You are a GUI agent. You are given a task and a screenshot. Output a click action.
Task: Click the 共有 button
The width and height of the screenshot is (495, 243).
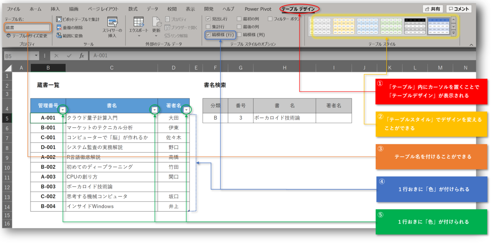(x=432, y=8)
